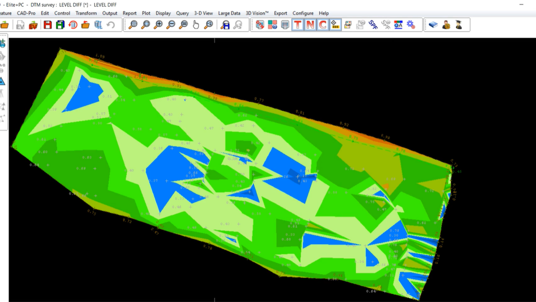Select the Pan hand tool

[196, 25]
